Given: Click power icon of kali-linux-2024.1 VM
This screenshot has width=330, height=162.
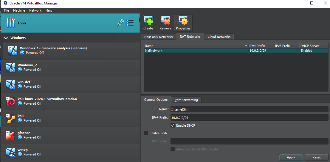Looking at the screenshot, I should 20,103.
